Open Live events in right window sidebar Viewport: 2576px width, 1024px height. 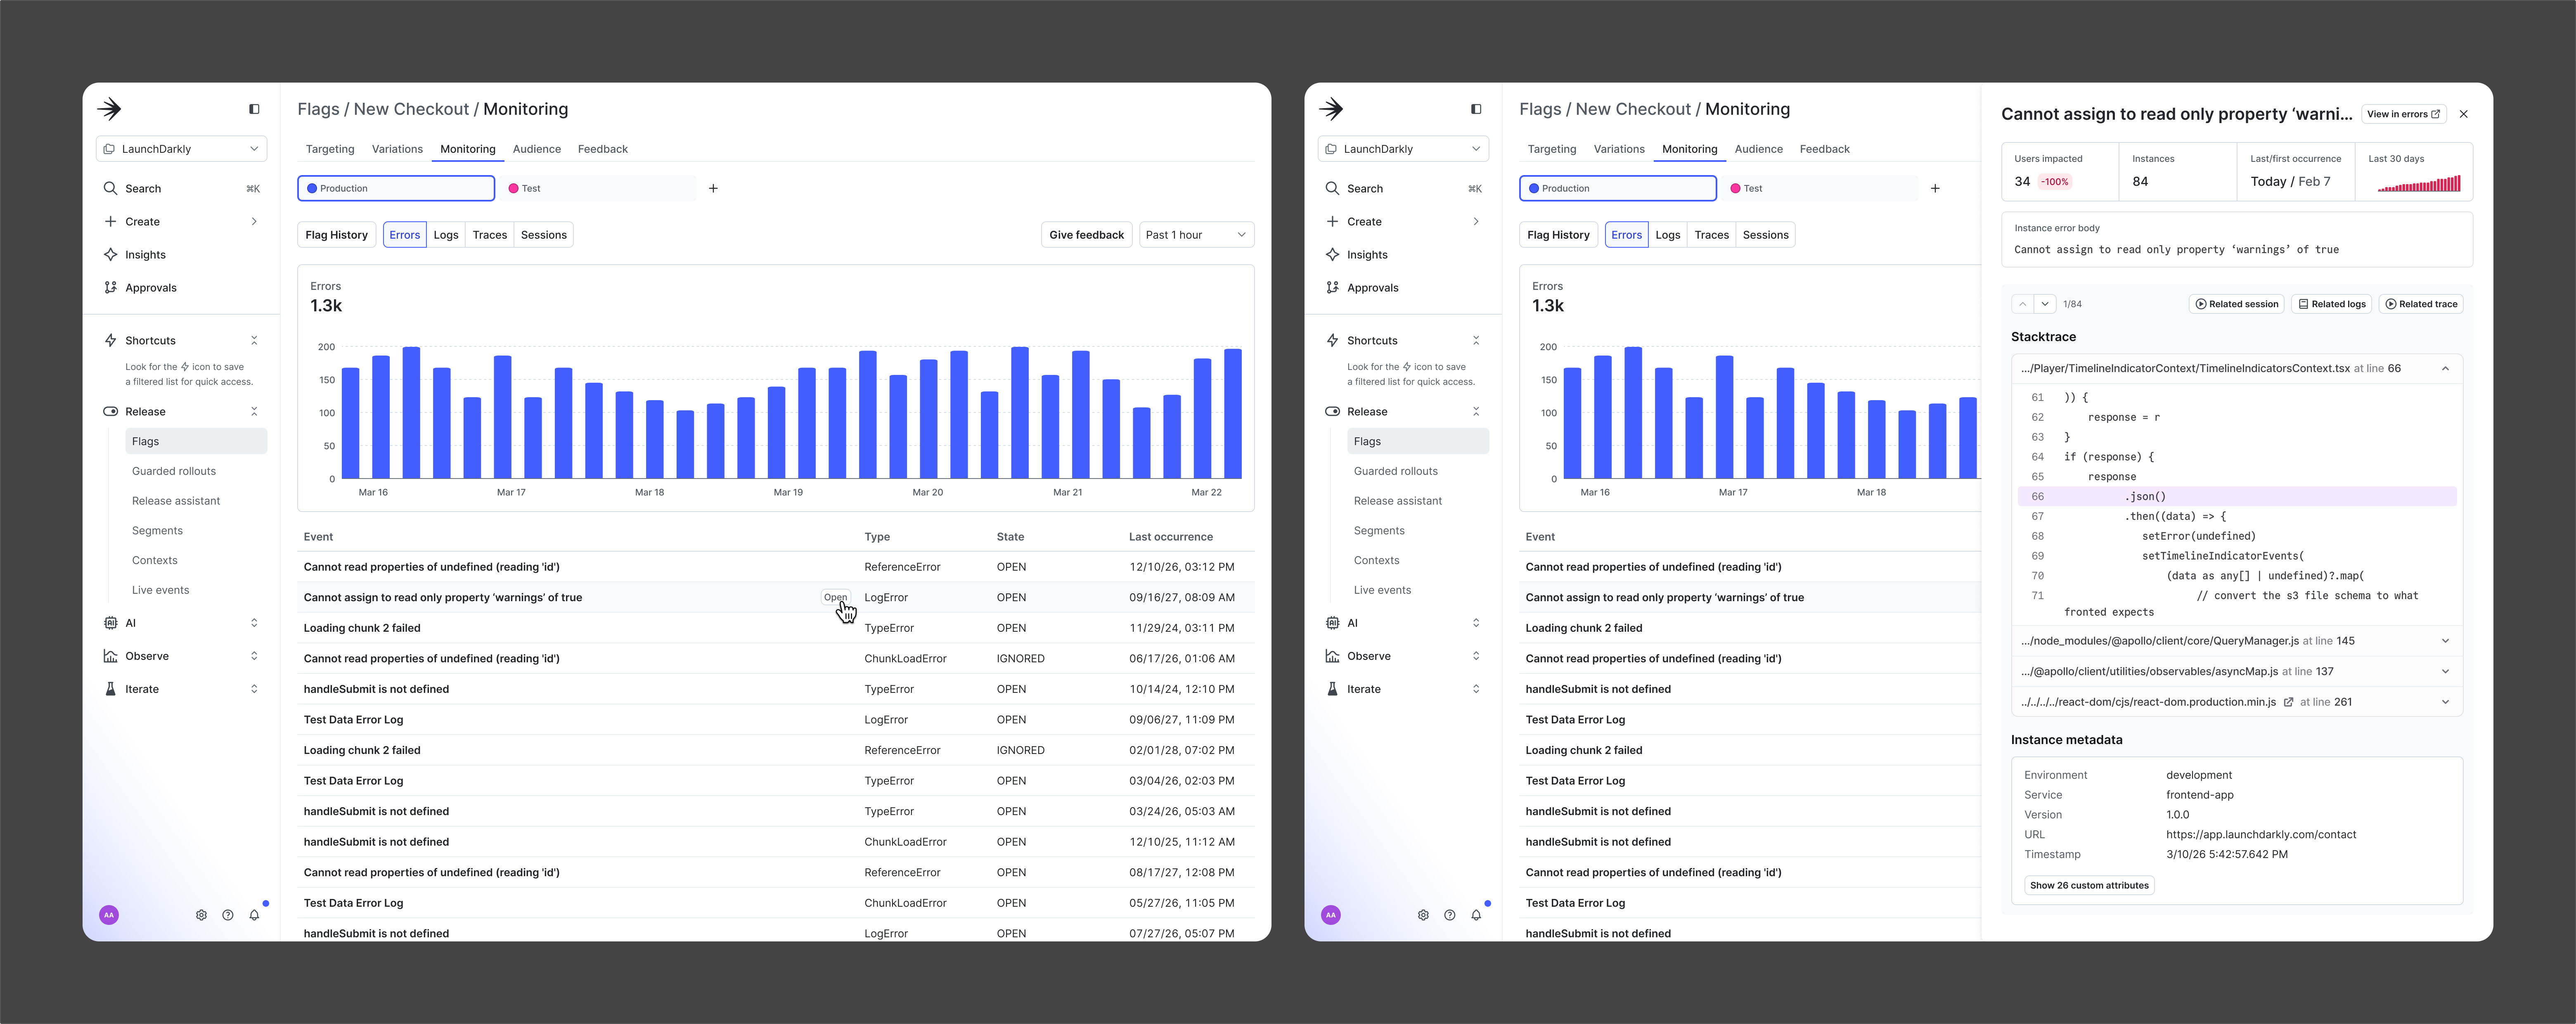[x=1382, y=590]
